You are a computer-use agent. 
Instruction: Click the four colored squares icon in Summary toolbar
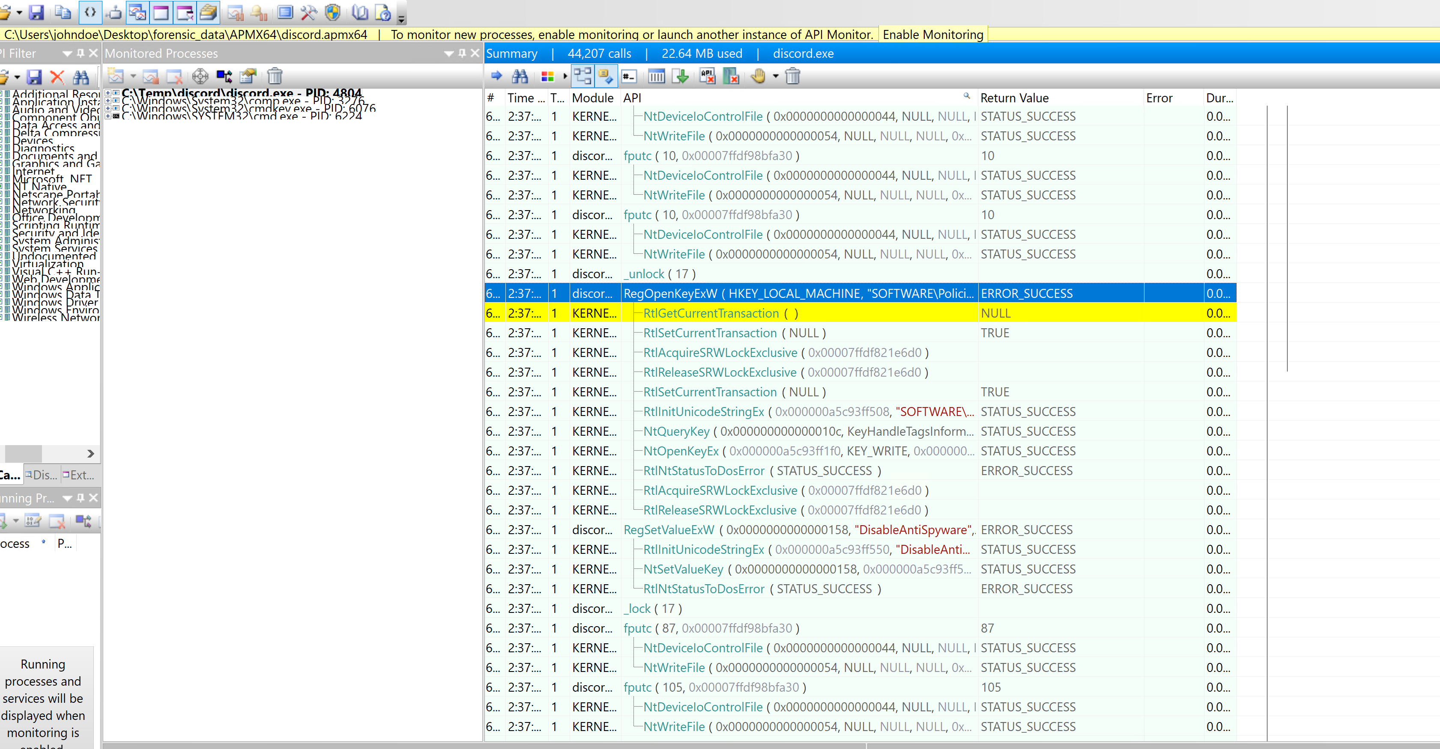547,77
